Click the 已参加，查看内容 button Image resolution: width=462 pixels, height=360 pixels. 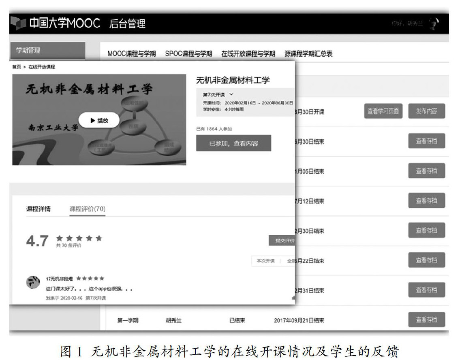point(233,143)
